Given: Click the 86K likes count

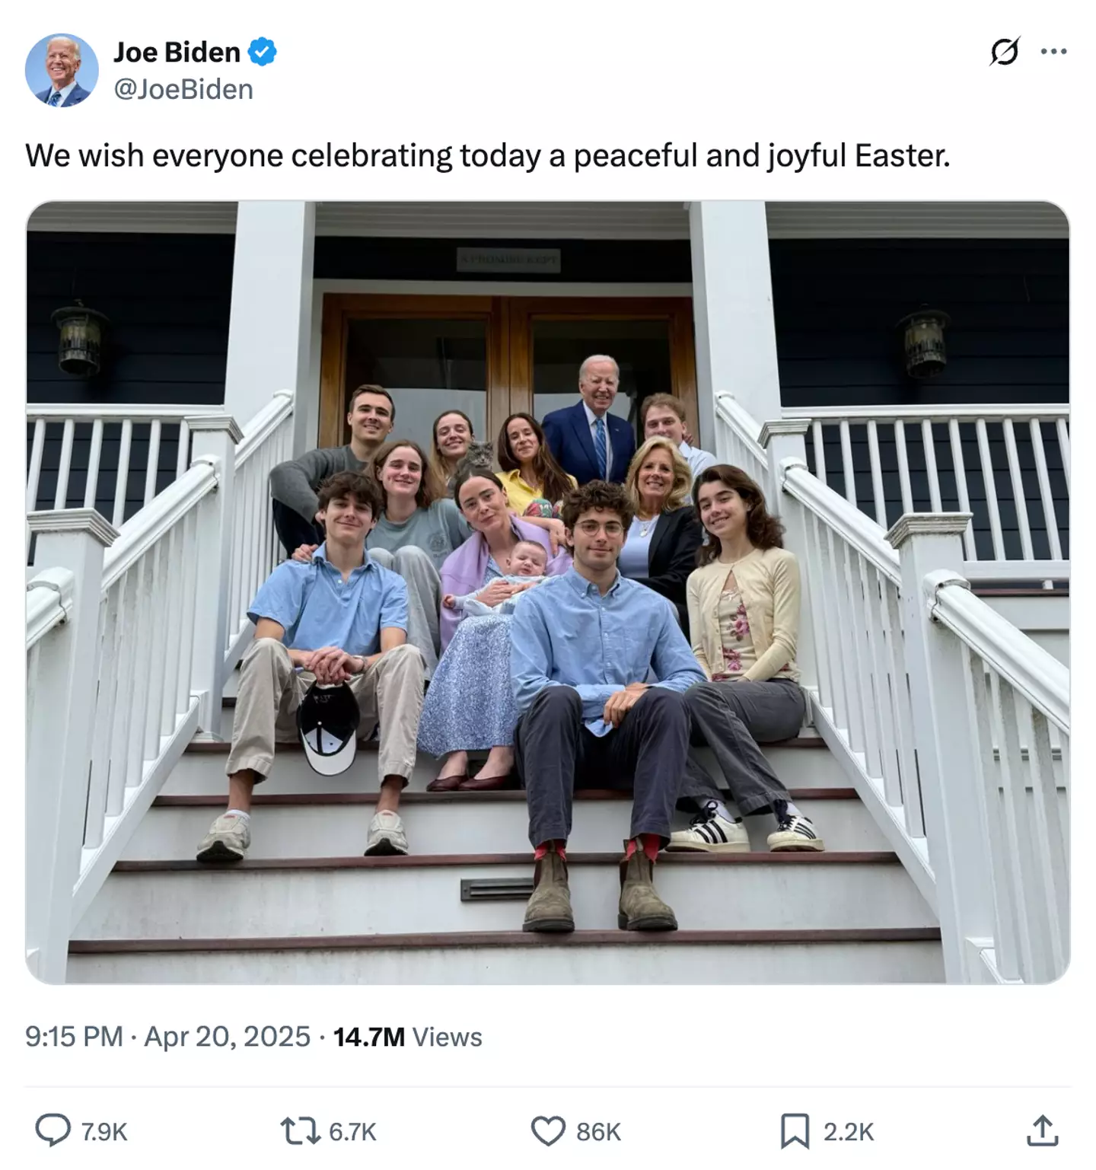Looking at the screenshot, I should coord(598,1132).
